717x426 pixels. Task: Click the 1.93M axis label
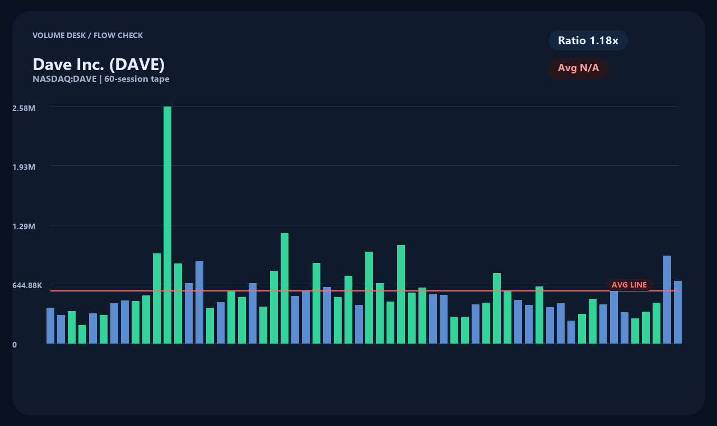[x=24, y=167]
